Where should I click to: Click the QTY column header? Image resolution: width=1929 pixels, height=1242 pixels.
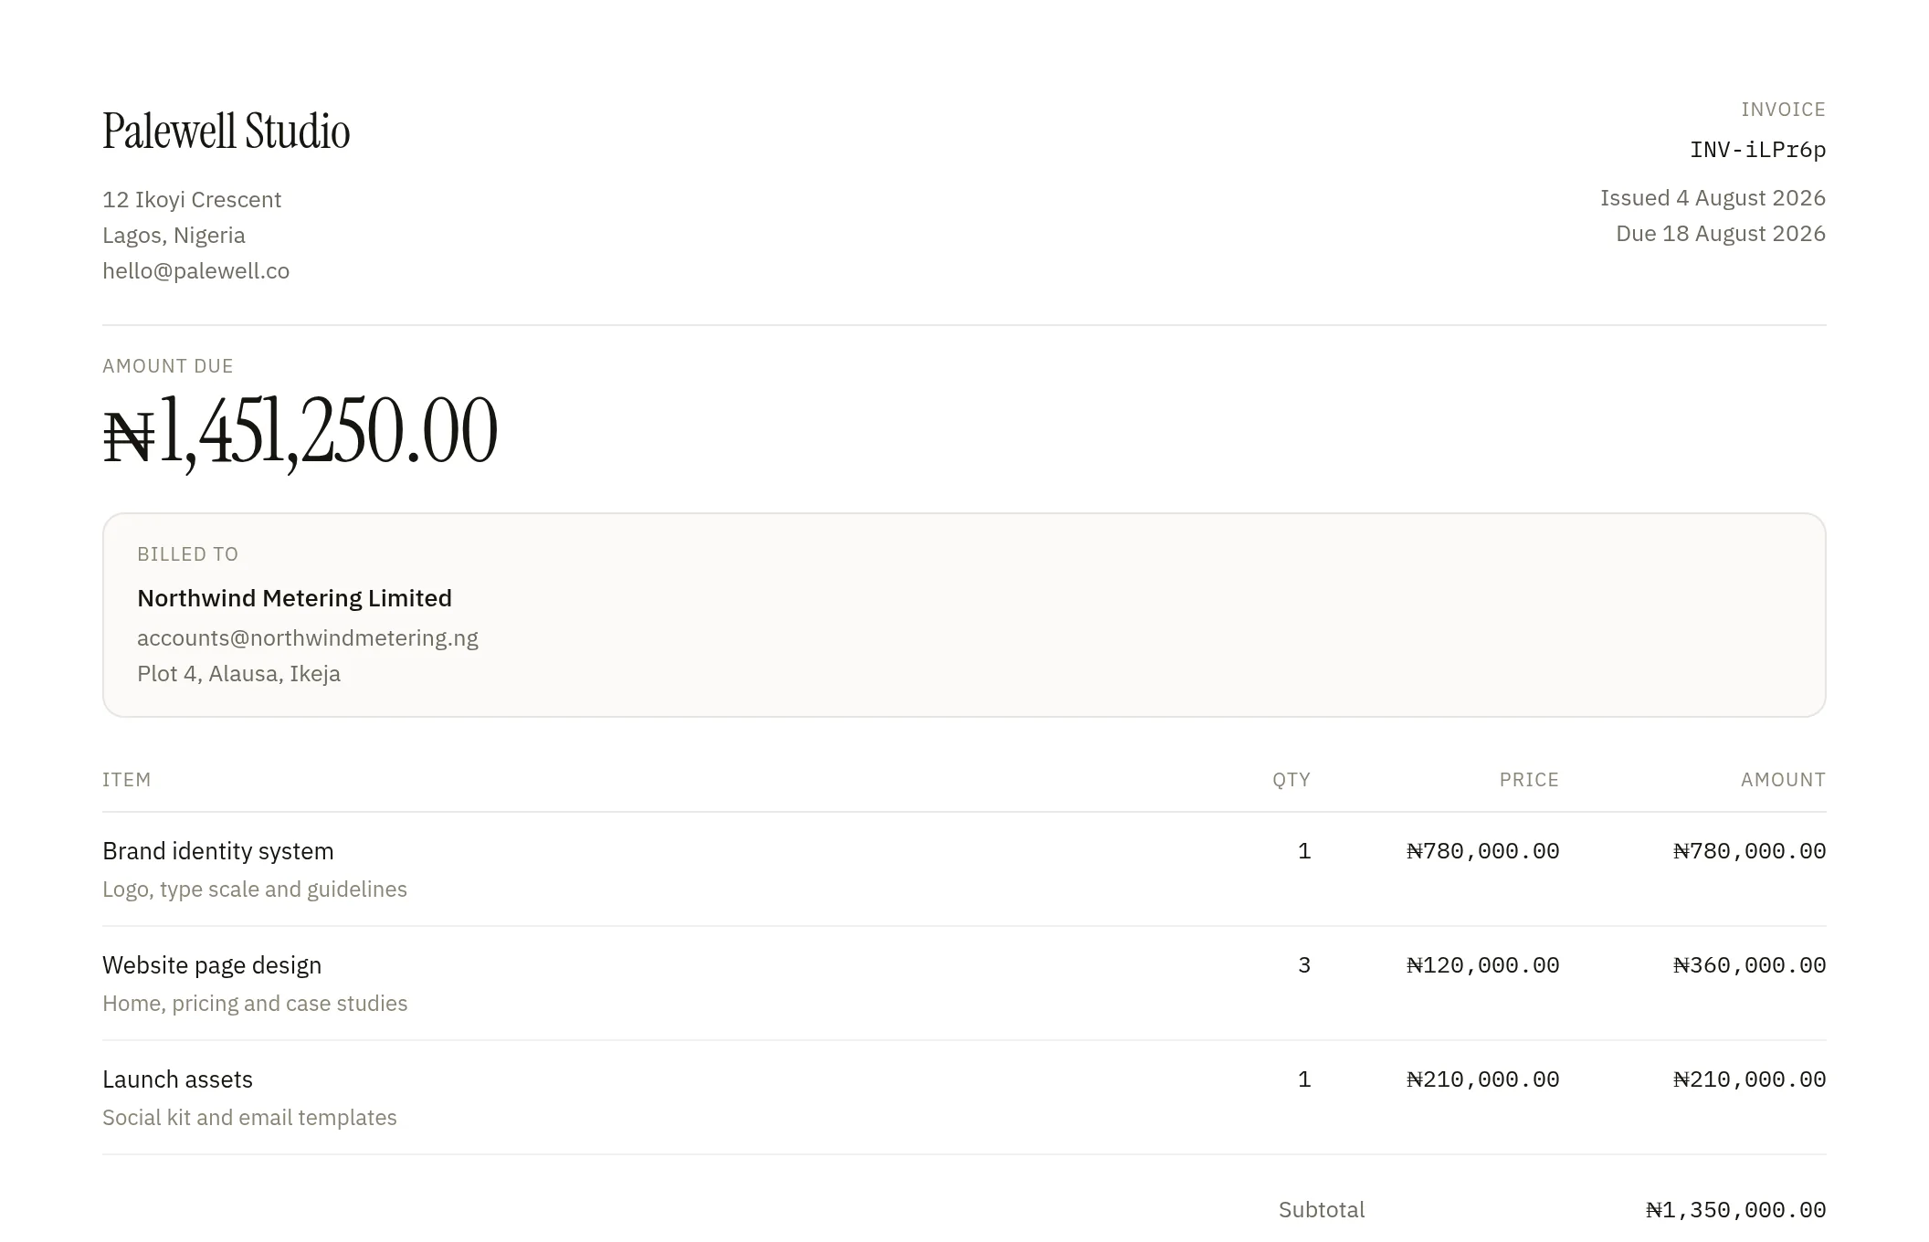tap(1291, 780)
